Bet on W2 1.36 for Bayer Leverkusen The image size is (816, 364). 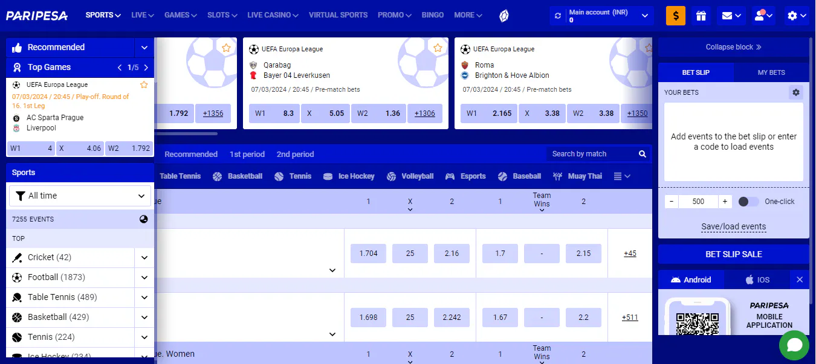379,113
